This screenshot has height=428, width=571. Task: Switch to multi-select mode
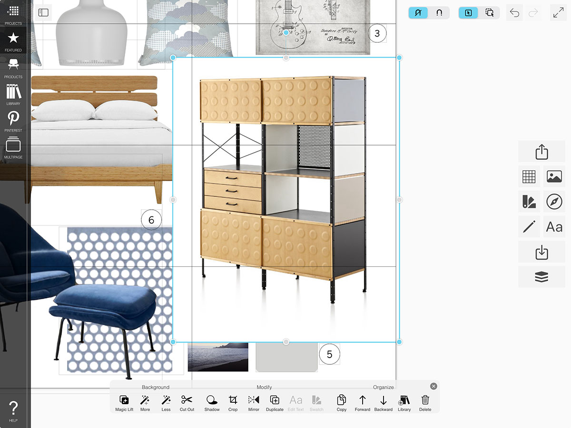click(x=489, y=13)
